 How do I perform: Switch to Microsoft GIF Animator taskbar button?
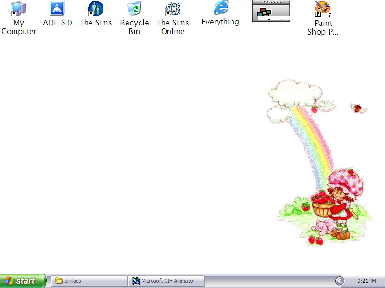166,281
